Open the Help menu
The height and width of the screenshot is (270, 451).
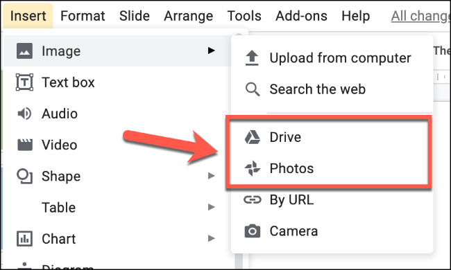coord(355,16)
